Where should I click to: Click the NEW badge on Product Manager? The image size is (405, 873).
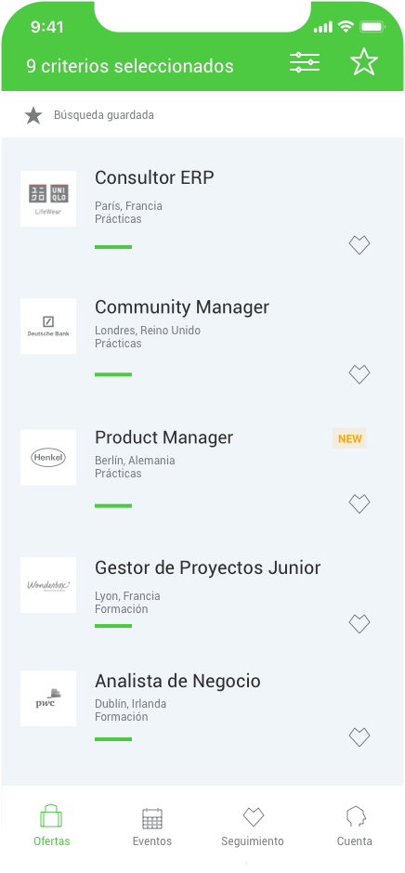coord(349,438)
